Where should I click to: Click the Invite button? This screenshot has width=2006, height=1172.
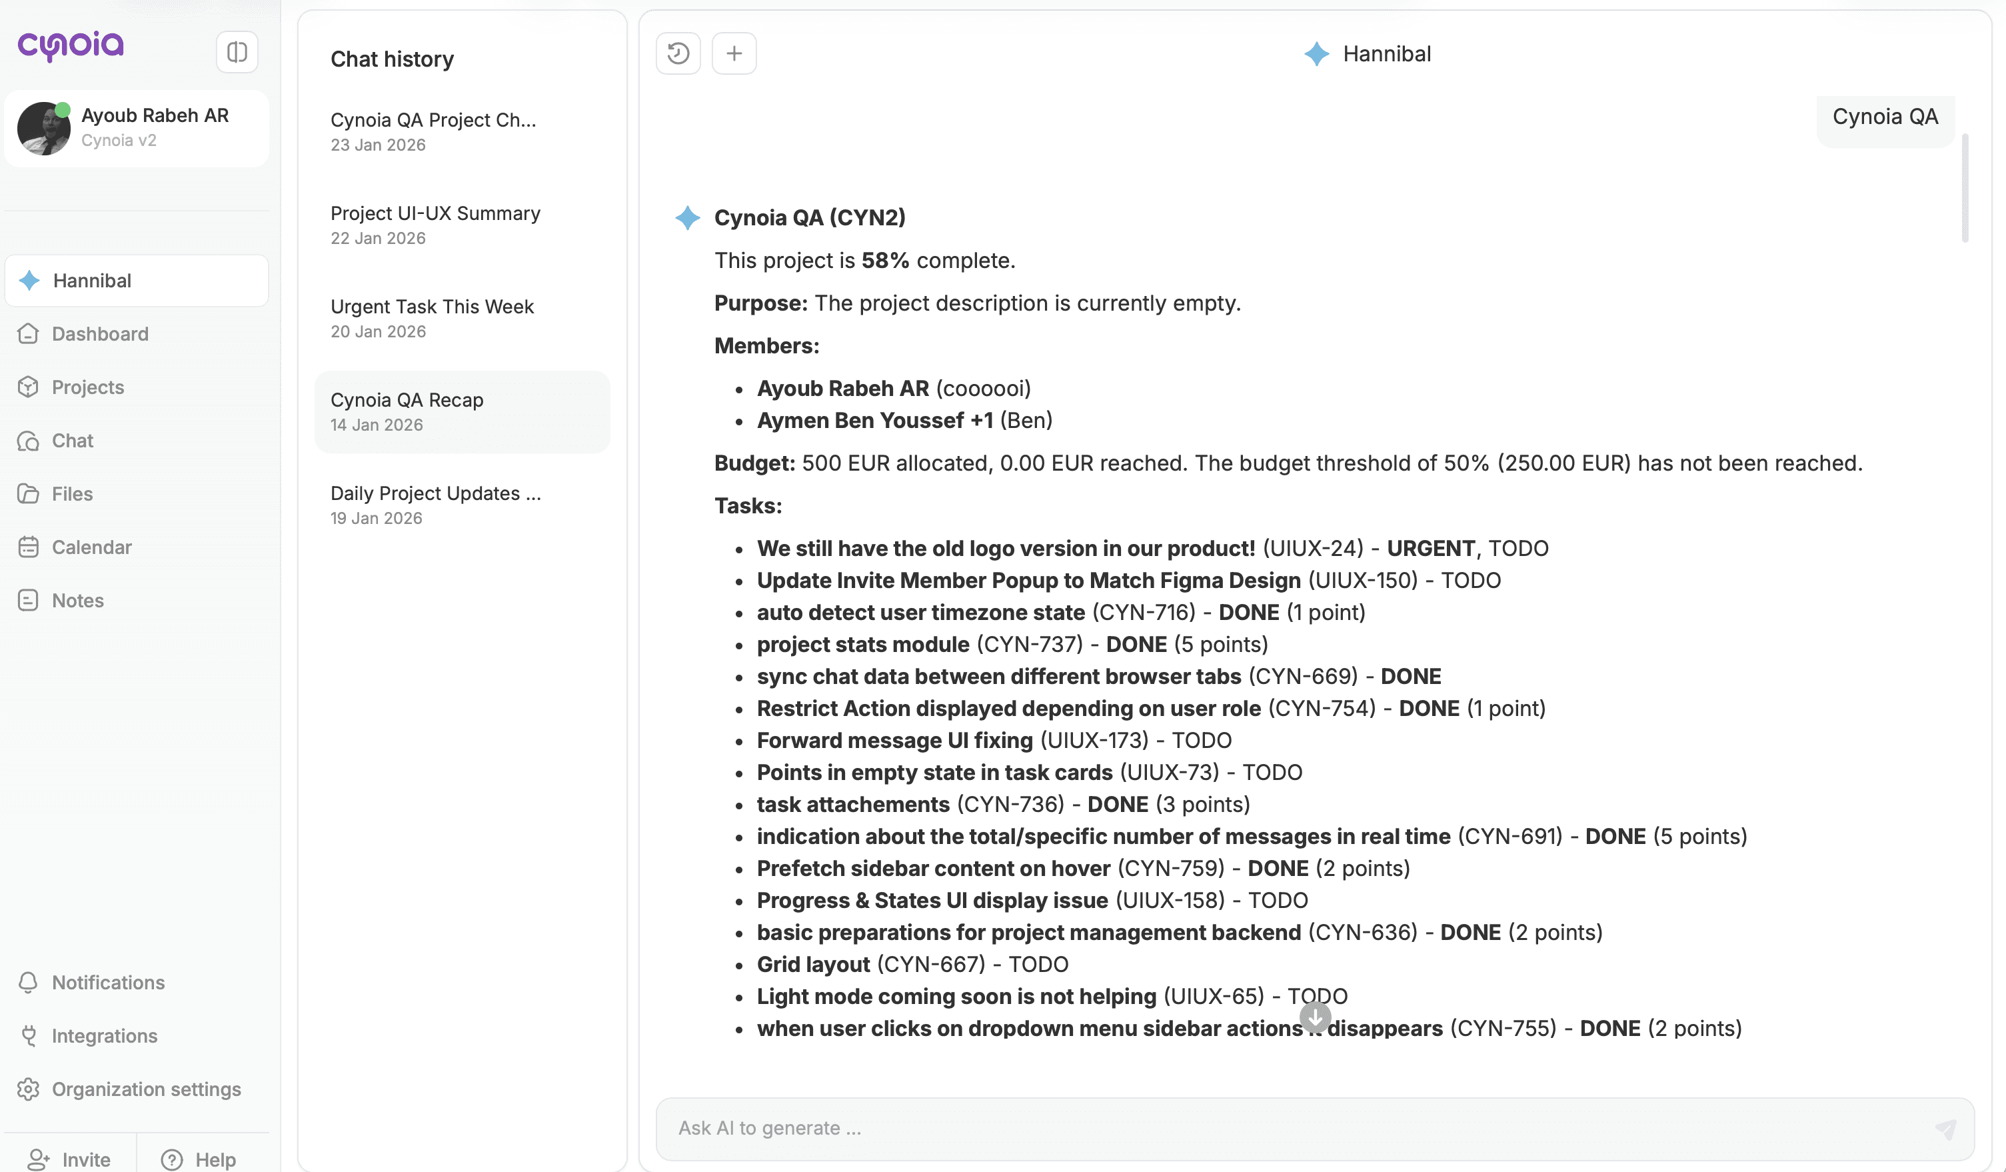(69, 1159)
